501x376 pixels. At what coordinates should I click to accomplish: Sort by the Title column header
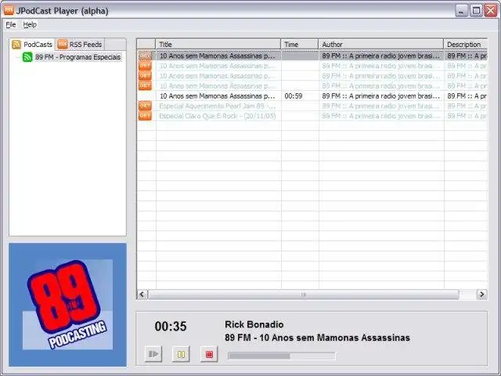click(218, 44)
